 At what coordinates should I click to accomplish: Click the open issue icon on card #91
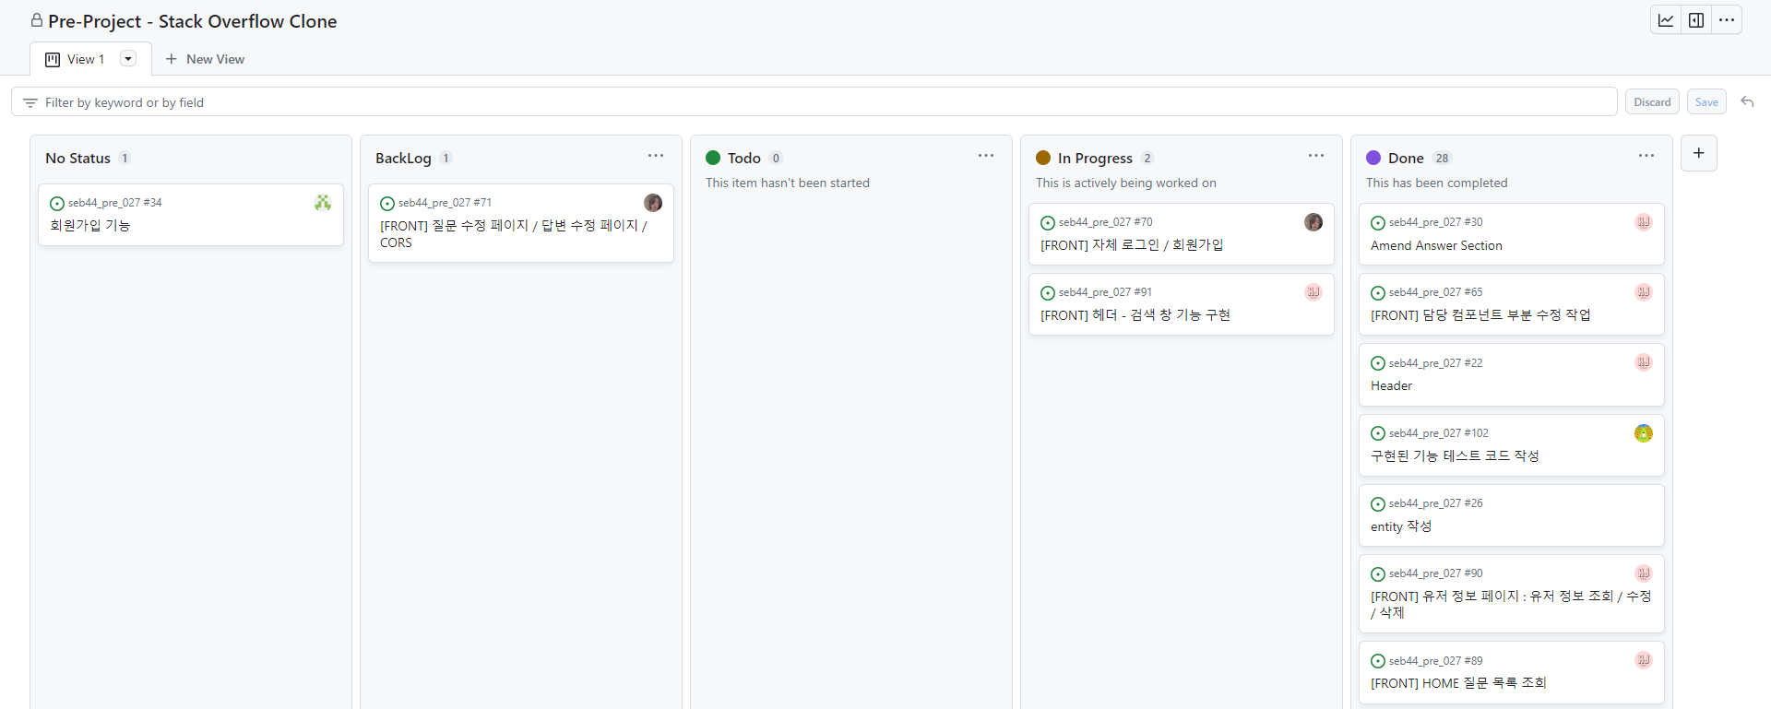click(x=1048, y=293)
